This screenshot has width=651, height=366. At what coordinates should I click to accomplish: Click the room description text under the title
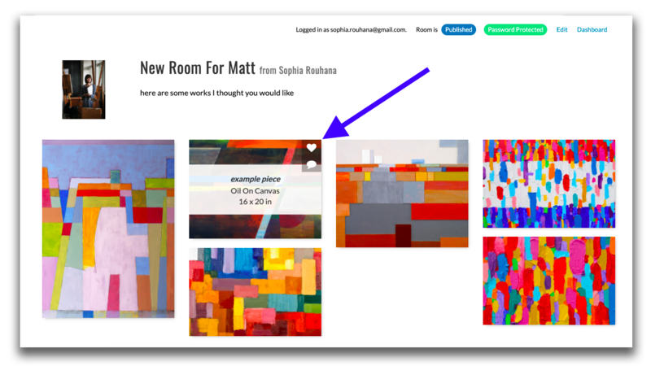(216, 93)
